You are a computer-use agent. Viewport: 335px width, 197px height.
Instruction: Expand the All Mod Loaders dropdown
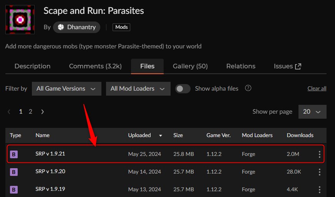pyautogui.click(x=138, y=89)
